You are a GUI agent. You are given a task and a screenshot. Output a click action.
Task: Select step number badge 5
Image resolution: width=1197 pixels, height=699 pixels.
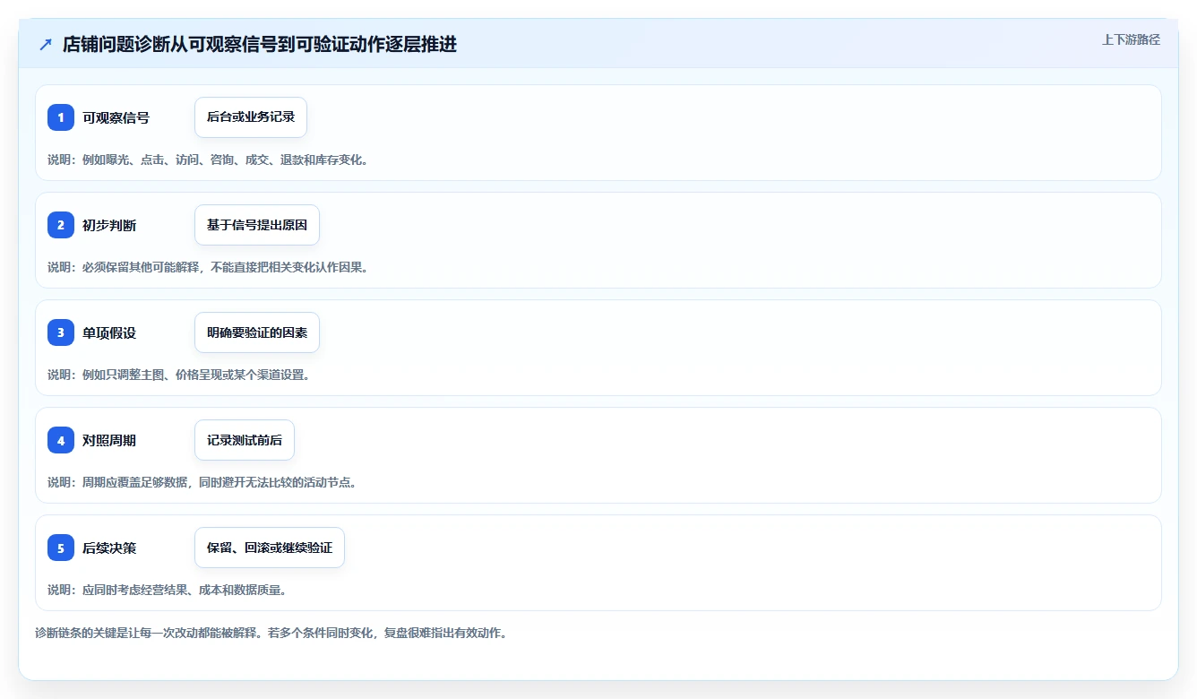61,548
